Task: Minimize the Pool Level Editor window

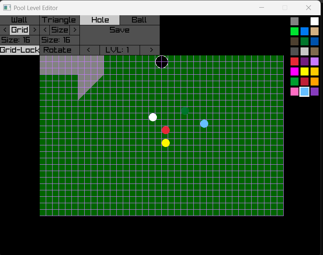Action: [x=262, y=8]
